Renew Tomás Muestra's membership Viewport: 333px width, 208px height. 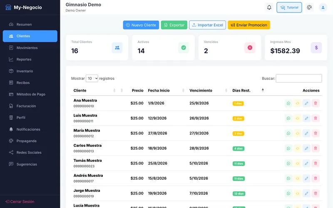pyautogui.click(x=297, y=163)
